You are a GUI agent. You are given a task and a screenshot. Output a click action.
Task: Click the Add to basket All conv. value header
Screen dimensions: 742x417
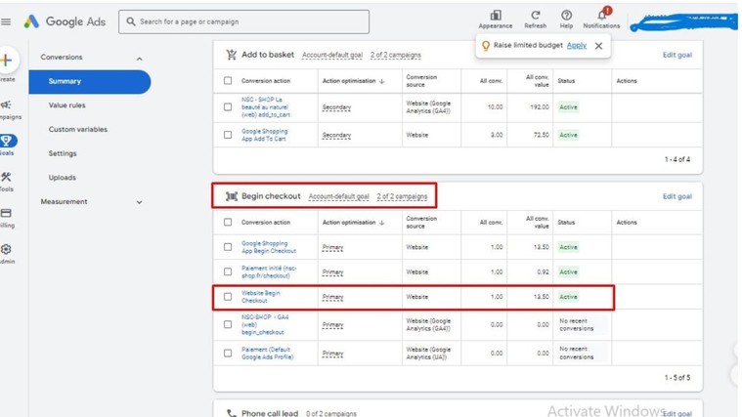537,81
